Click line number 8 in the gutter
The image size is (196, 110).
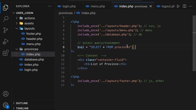(63, 47)
